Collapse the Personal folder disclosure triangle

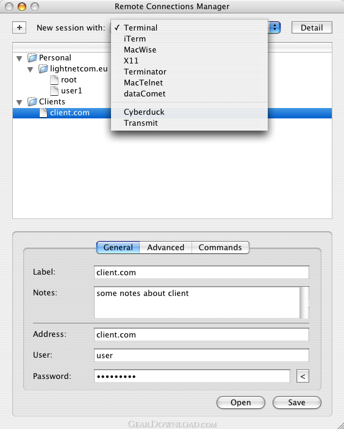pyautogui.click(x=20, y=58)
